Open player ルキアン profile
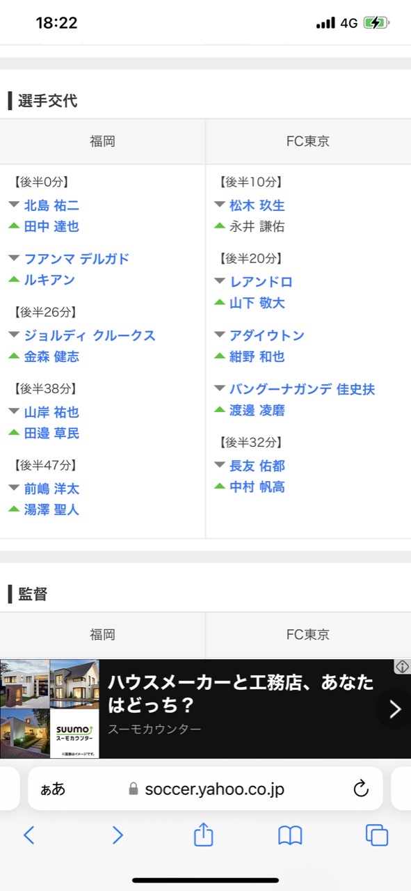The width and height of the screenshot is (411, 891). pos(49,280)
